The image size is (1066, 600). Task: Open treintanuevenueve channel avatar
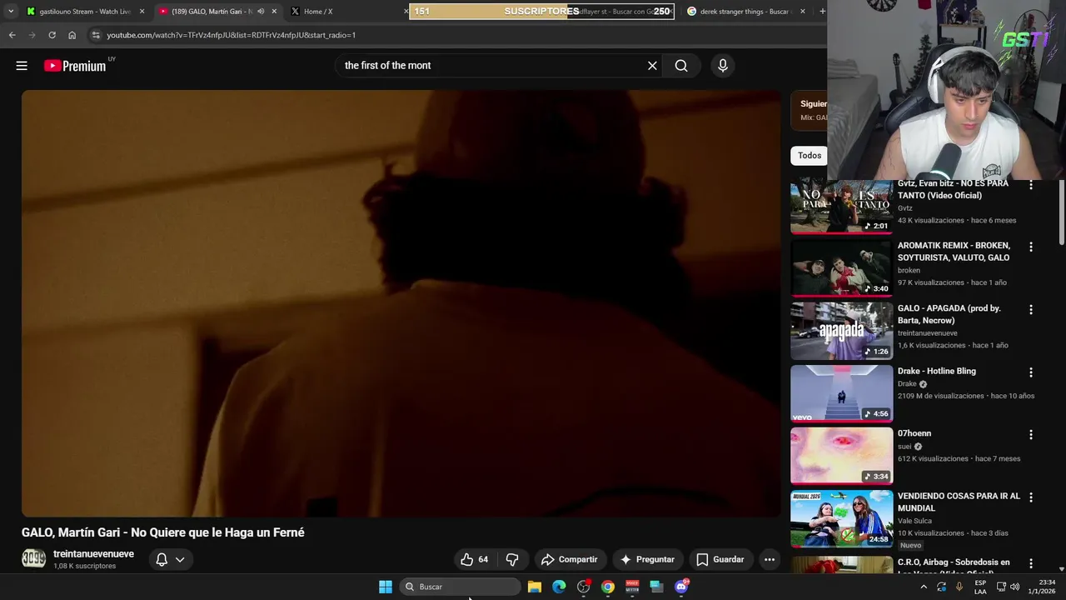point(34,558)
